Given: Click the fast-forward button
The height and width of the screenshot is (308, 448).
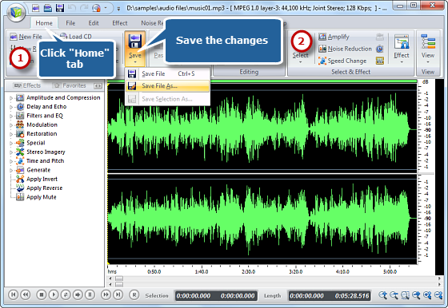Looking at the screenshot, I should coord(106,294).
